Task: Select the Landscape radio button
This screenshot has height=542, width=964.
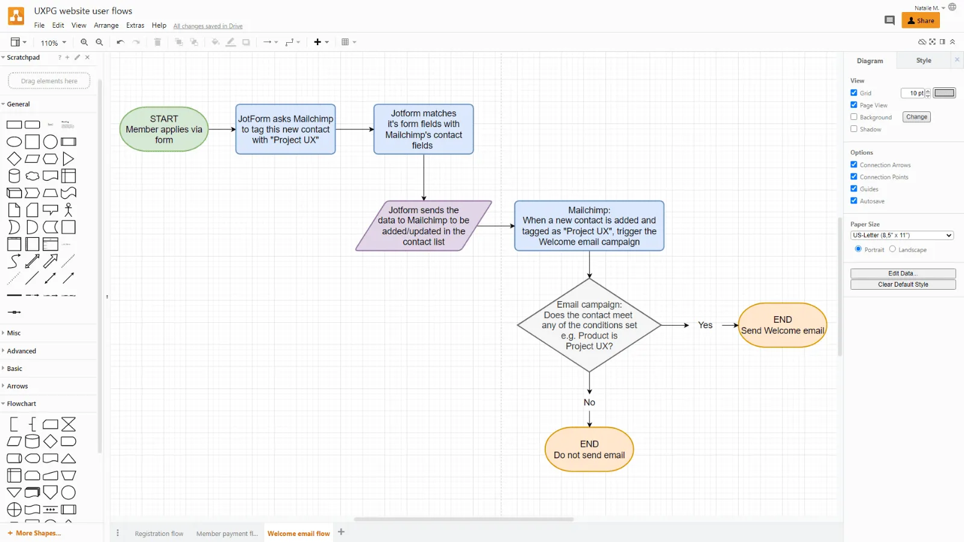Action: pos(892,249)
